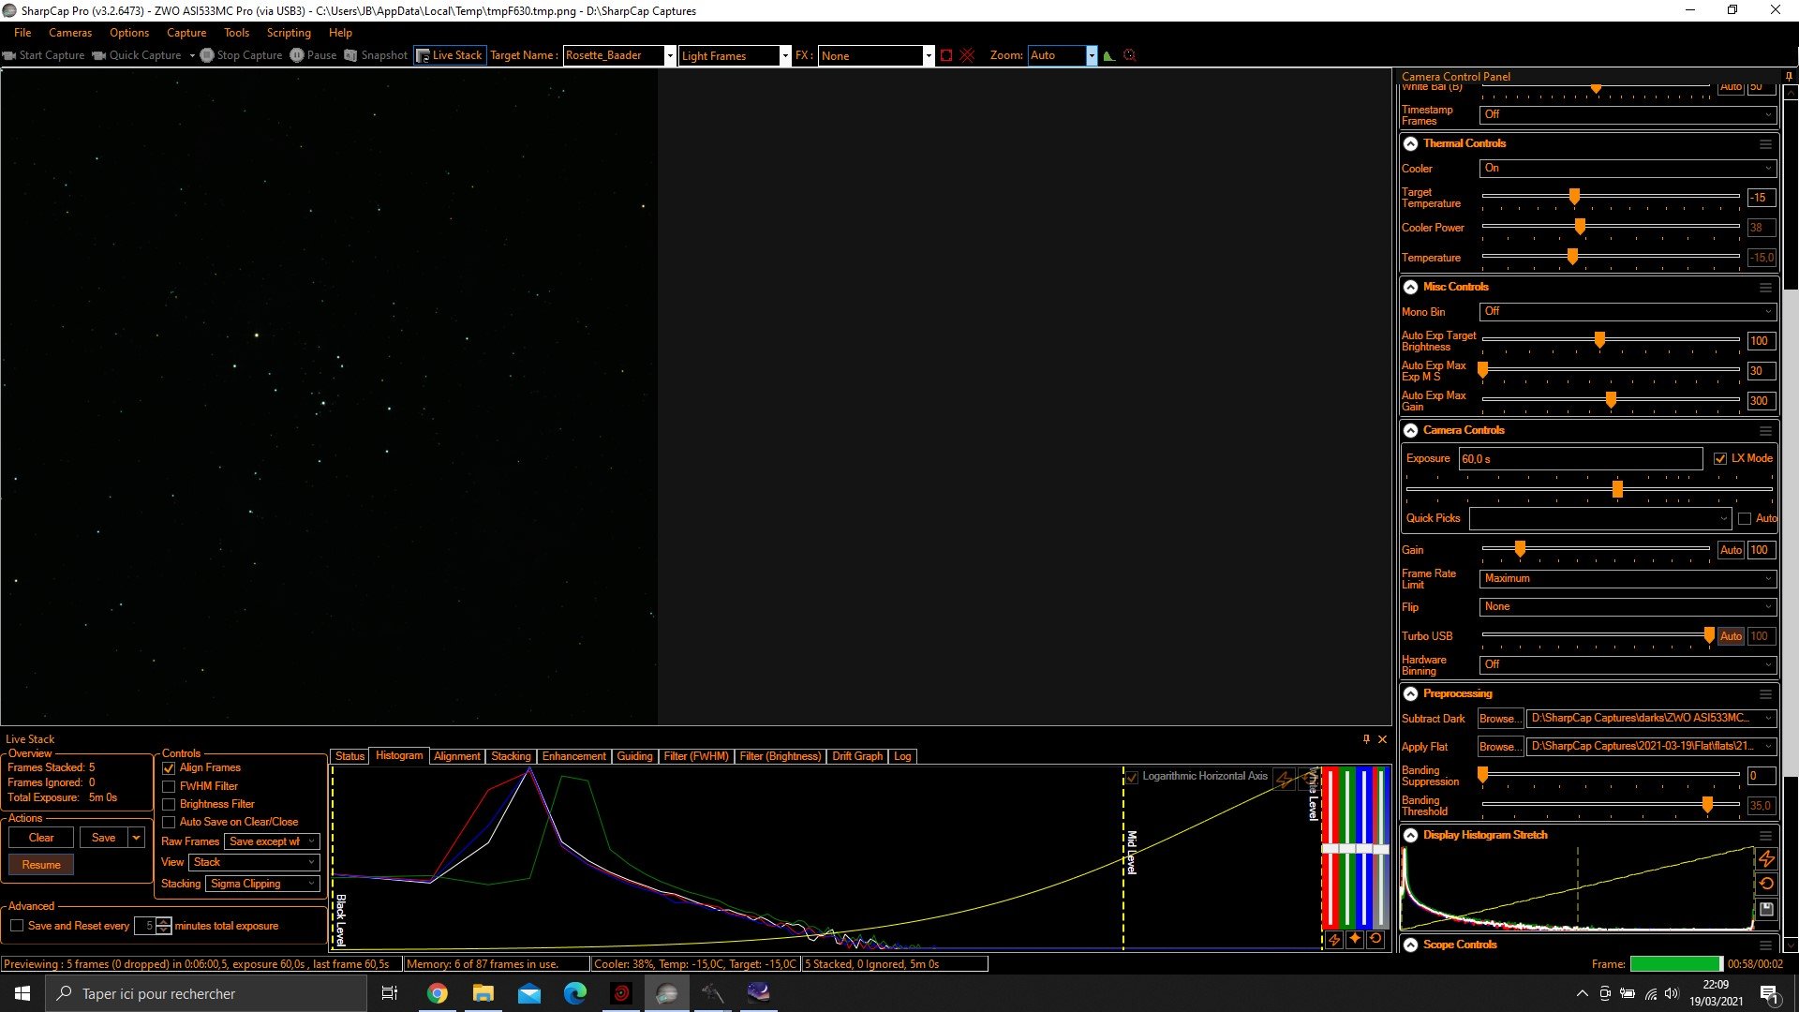Click the focus score tool icon
Image resolution: width=1799 pixels, height=1012 pixels.
pos(1130,55)
